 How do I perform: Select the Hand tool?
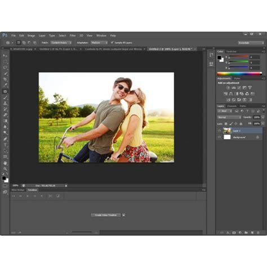coord(5,163)
